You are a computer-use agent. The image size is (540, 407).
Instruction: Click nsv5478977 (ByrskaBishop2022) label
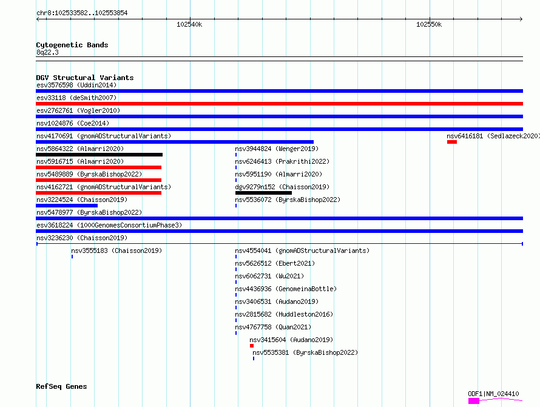pyautogui.click(x=89, y=212)
